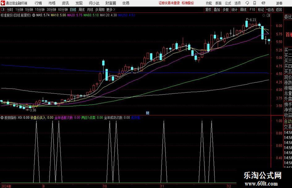
Task: Click the 统计 statistics button
Action: point(234,10)
